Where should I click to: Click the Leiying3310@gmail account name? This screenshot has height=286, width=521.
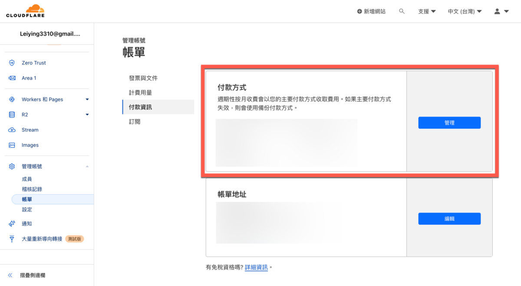pyautogui.click(x=50, y=34)
